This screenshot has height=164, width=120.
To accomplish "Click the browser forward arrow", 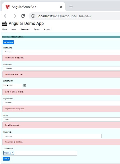I will pos(14,16).
